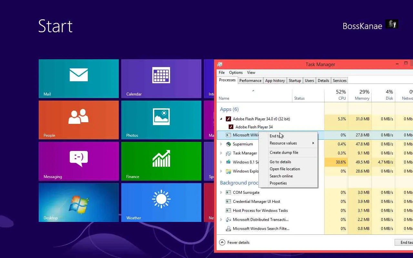The image size is (413, 258).
Task: Open the Finance tile
Action: pyautogui.click(x=161, y=161)
